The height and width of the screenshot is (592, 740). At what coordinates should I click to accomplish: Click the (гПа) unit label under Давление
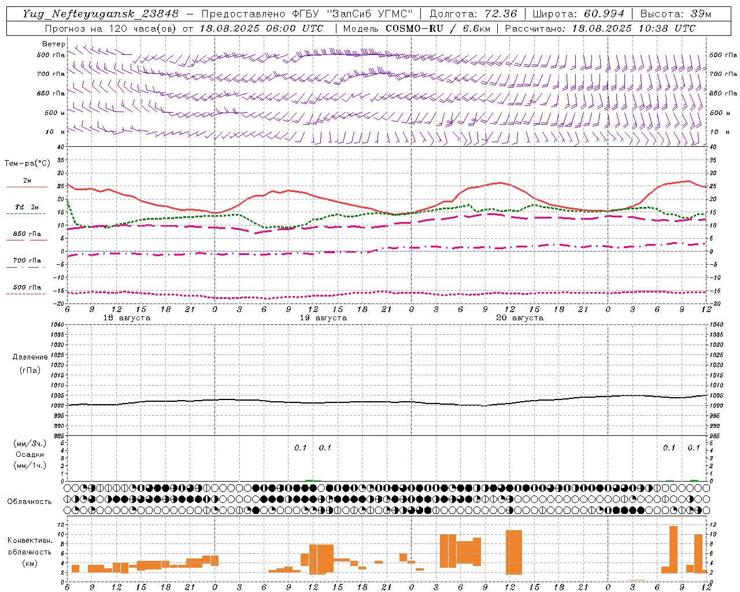coord(30,369)
